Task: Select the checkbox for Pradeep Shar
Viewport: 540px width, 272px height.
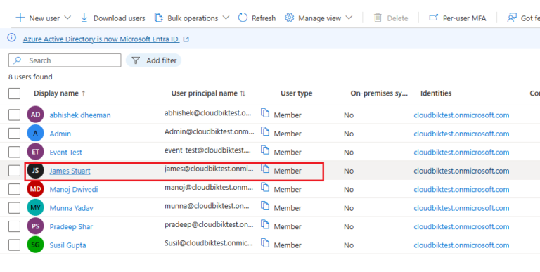Action: (15, 226)
